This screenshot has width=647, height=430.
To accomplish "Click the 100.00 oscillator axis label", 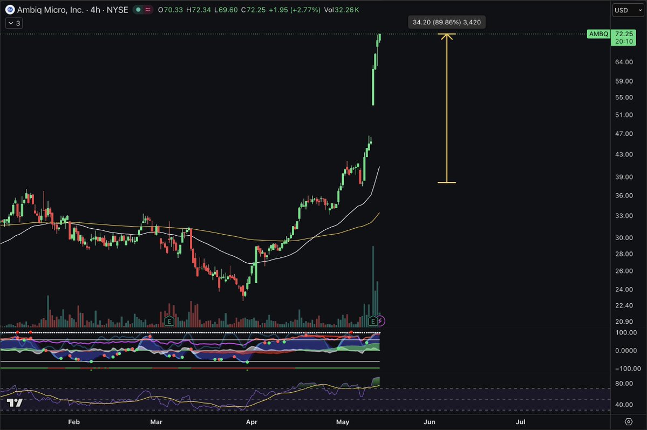I will [x=626, y=332].
